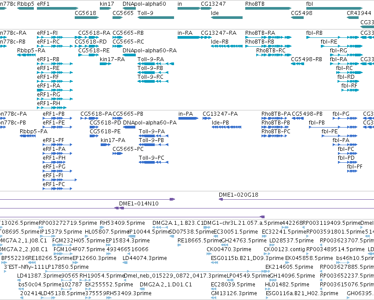Screen dimensions: 374x300
Task: Click the Rbbp5-PA protein label
Action: tap(34, 132)
